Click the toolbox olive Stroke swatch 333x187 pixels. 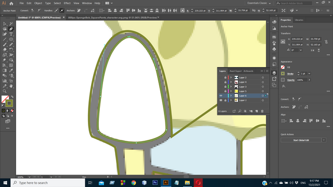coord(9,103)
